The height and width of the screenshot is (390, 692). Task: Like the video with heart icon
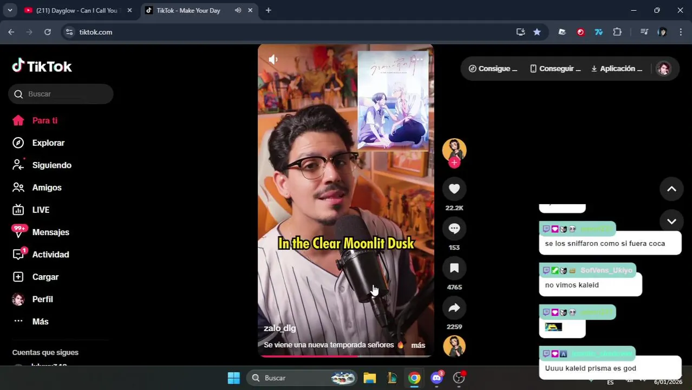pos(454,188)
